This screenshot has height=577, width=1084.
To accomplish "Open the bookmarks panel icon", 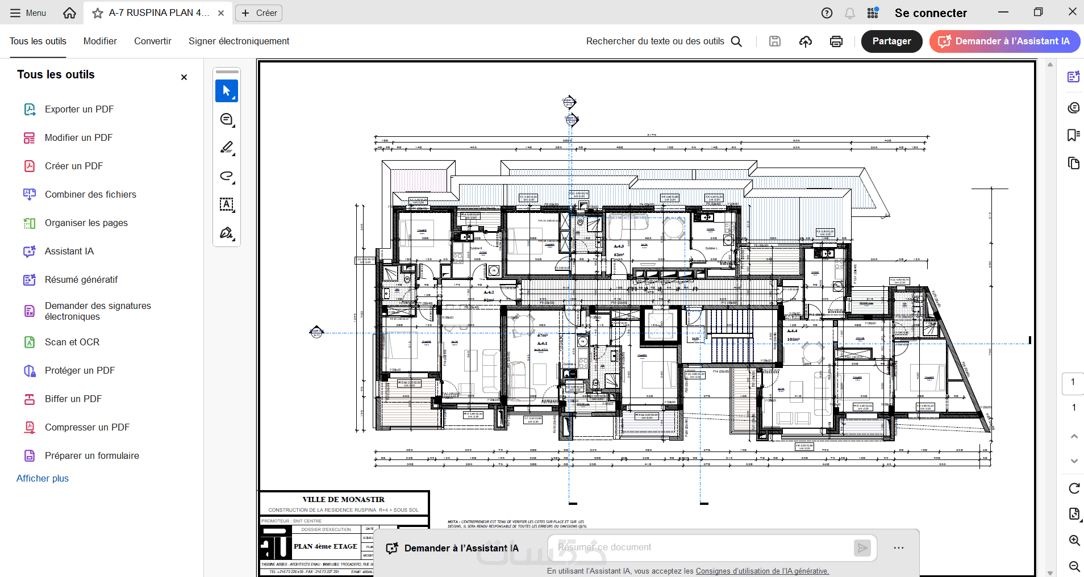I will [1073, 135].
